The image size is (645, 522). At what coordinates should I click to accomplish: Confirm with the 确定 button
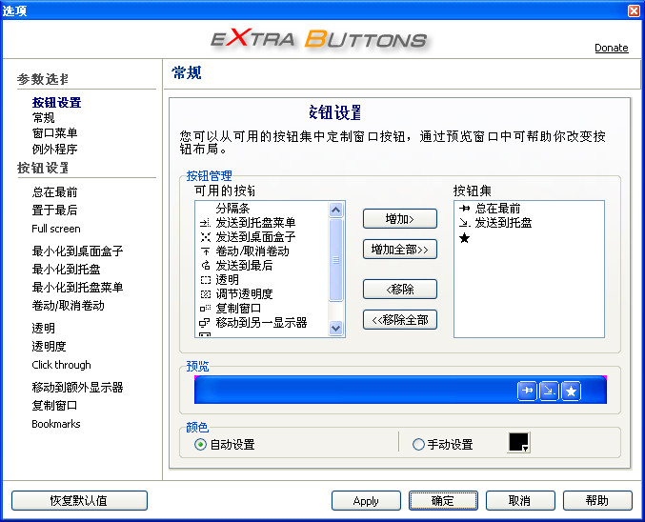tap(443, 501)
